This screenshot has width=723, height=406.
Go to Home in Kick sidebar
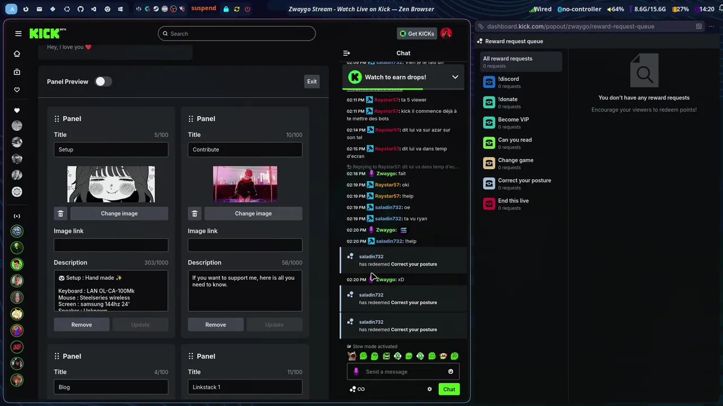tap(17, 54)
